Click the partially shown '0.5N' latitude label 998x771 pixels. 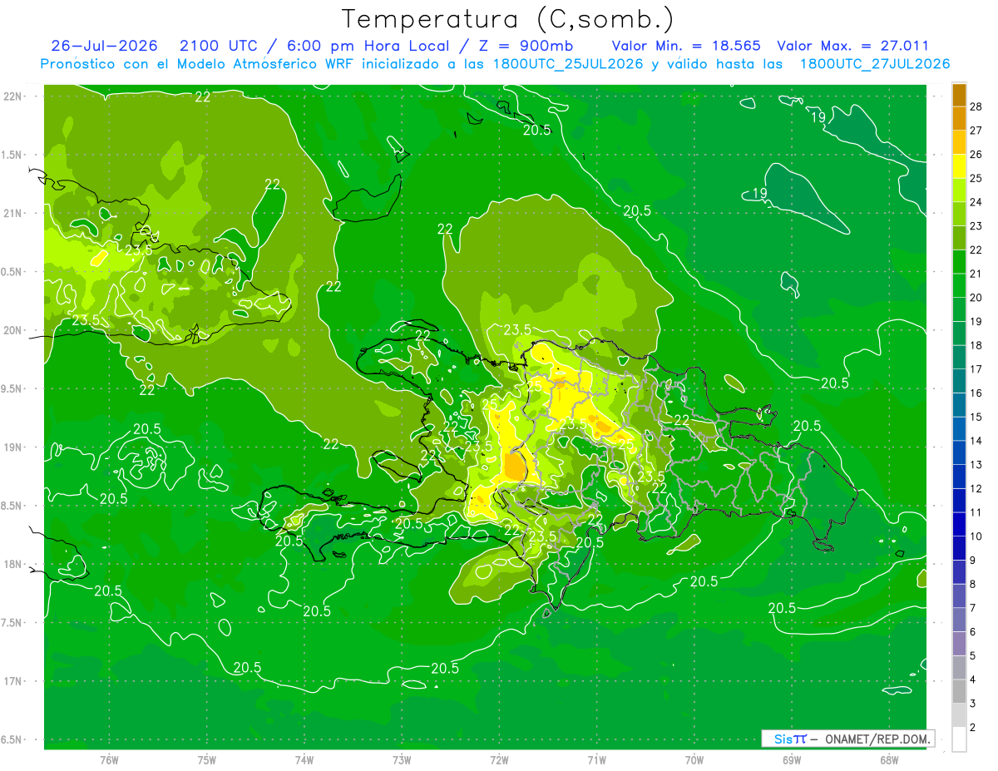click(x=12, y=272)
